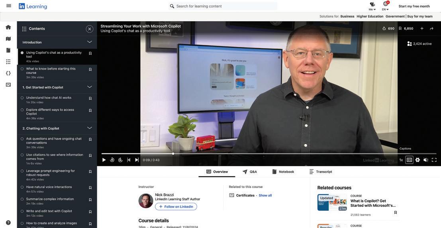Bookmark the 'What is Copilot?' related course

tap(396, 213)
